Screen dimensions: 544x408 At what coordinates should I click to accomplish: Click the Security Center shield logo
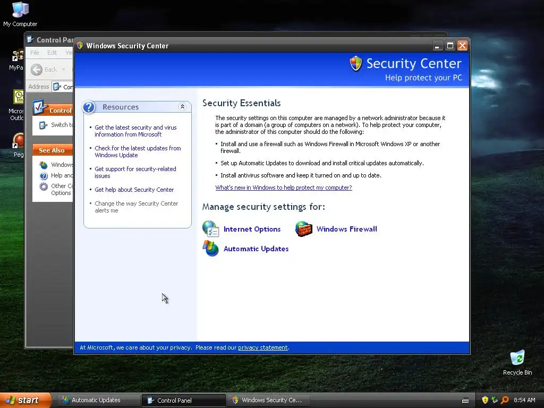(x=355, y=64)
